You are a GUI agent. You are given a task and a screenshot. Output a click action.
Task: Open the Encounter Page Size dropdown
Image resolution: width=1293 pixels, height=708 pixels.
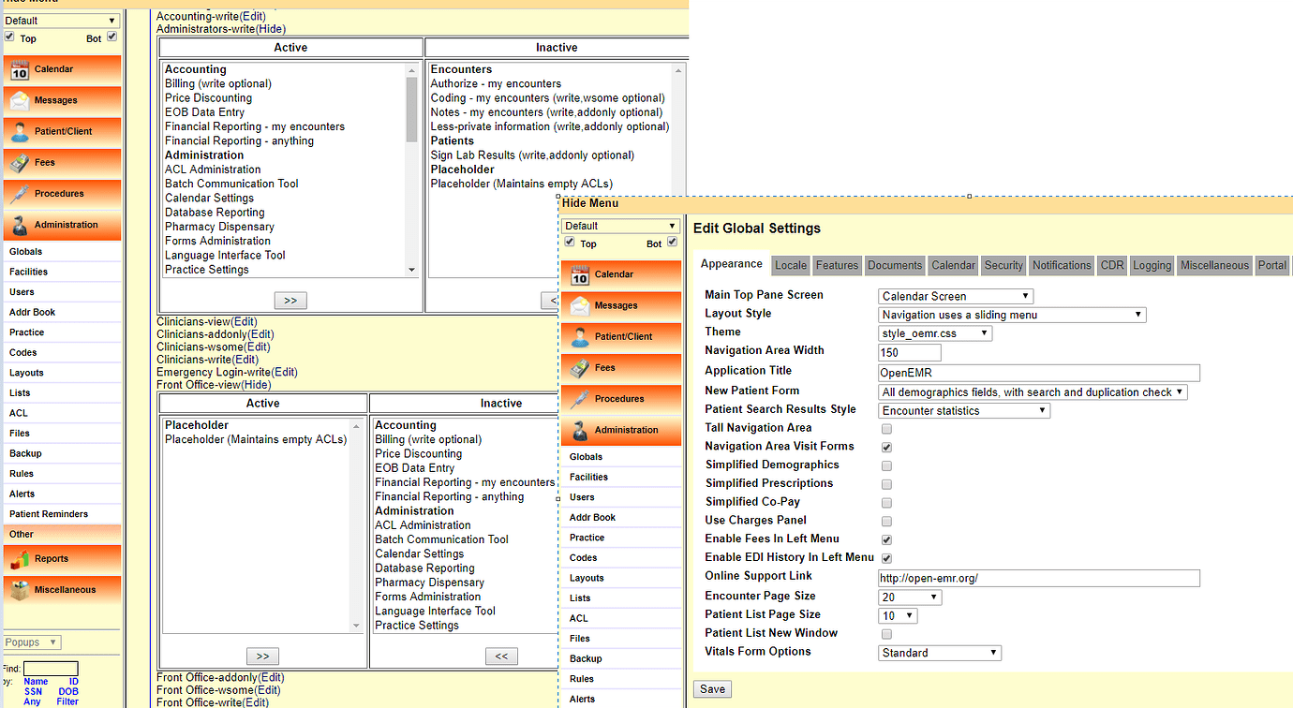tap(909, 597)
